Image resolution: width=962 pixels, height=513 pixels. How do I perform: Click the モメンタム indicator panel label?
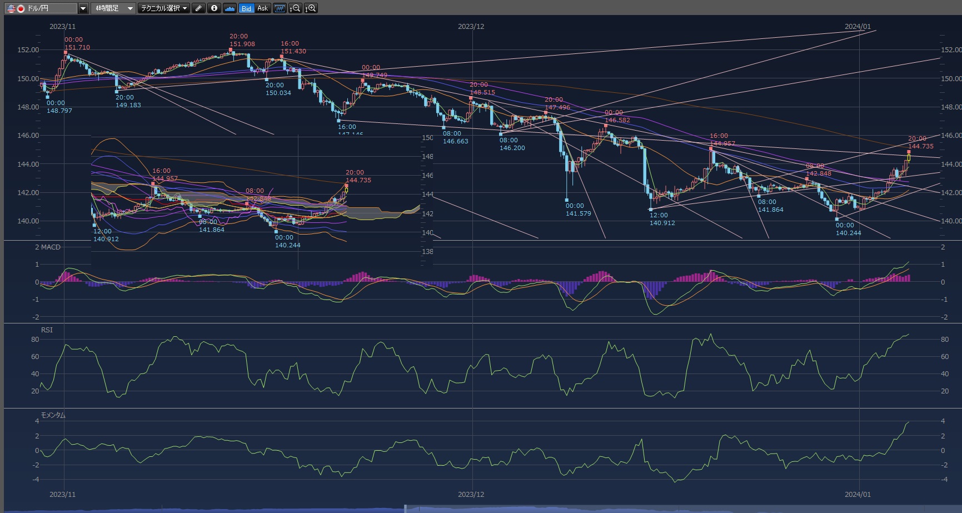coord(53,415)
